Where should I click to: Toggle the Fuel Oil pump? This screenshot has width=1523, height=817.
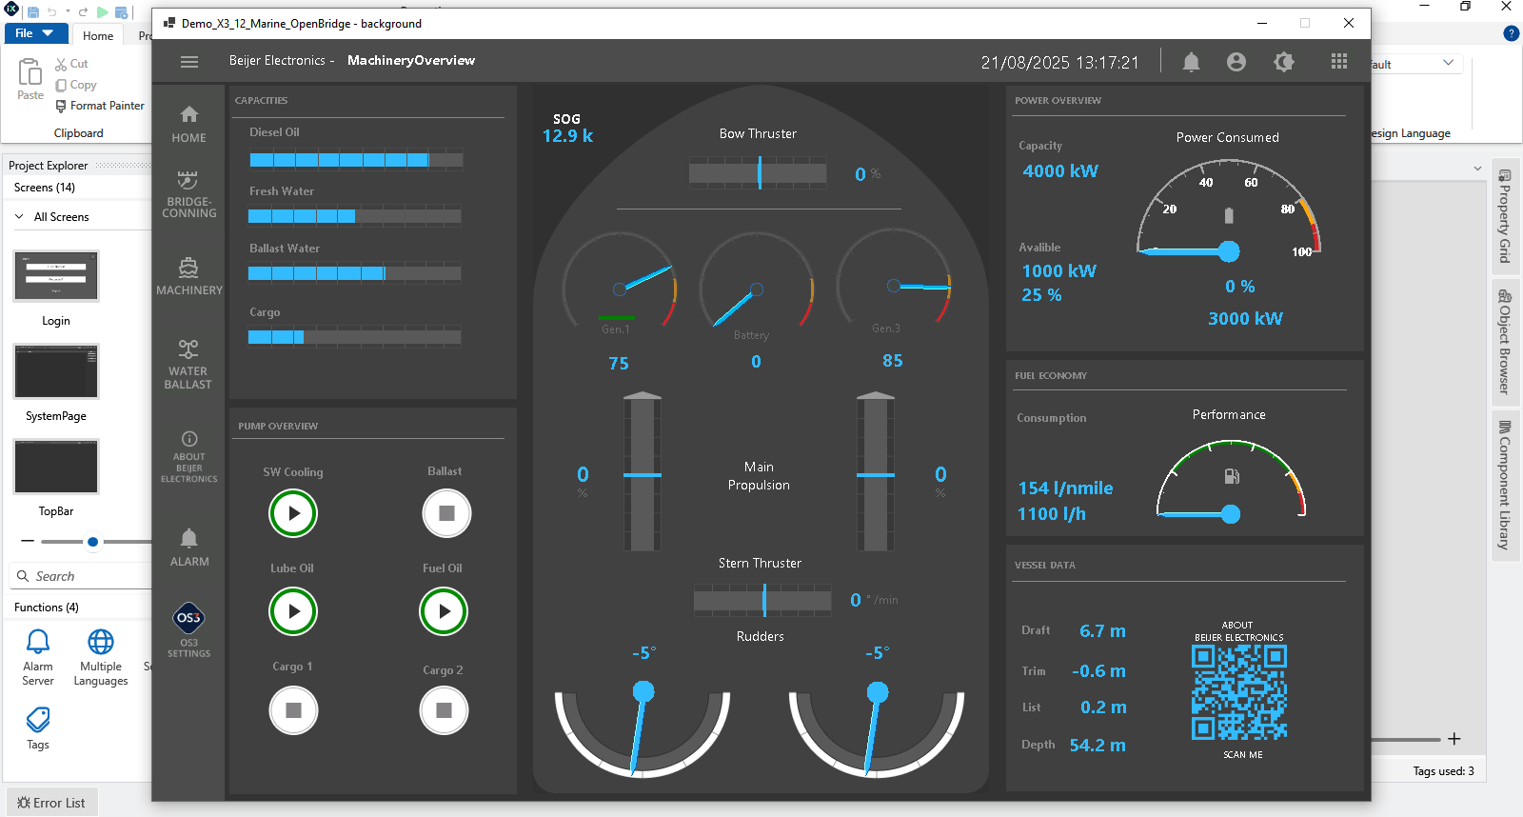coord(444,611)
